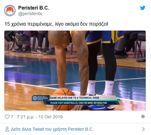151x135 pixels.
Task: Open the tweet info circle icon
Action: (143, 117)
